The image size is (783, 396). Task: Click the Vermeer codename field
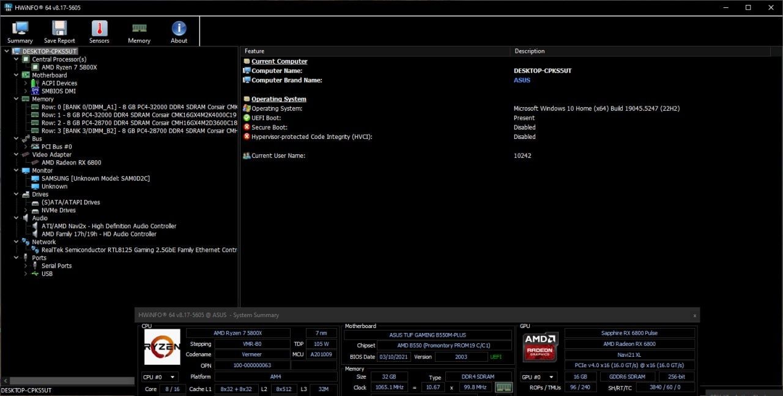coord(252,354)
